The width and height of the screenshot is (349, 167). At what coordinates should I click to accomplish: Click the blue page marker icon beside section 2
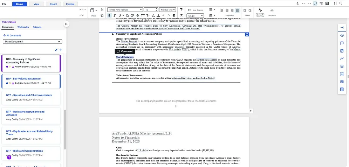coord(247,34)
